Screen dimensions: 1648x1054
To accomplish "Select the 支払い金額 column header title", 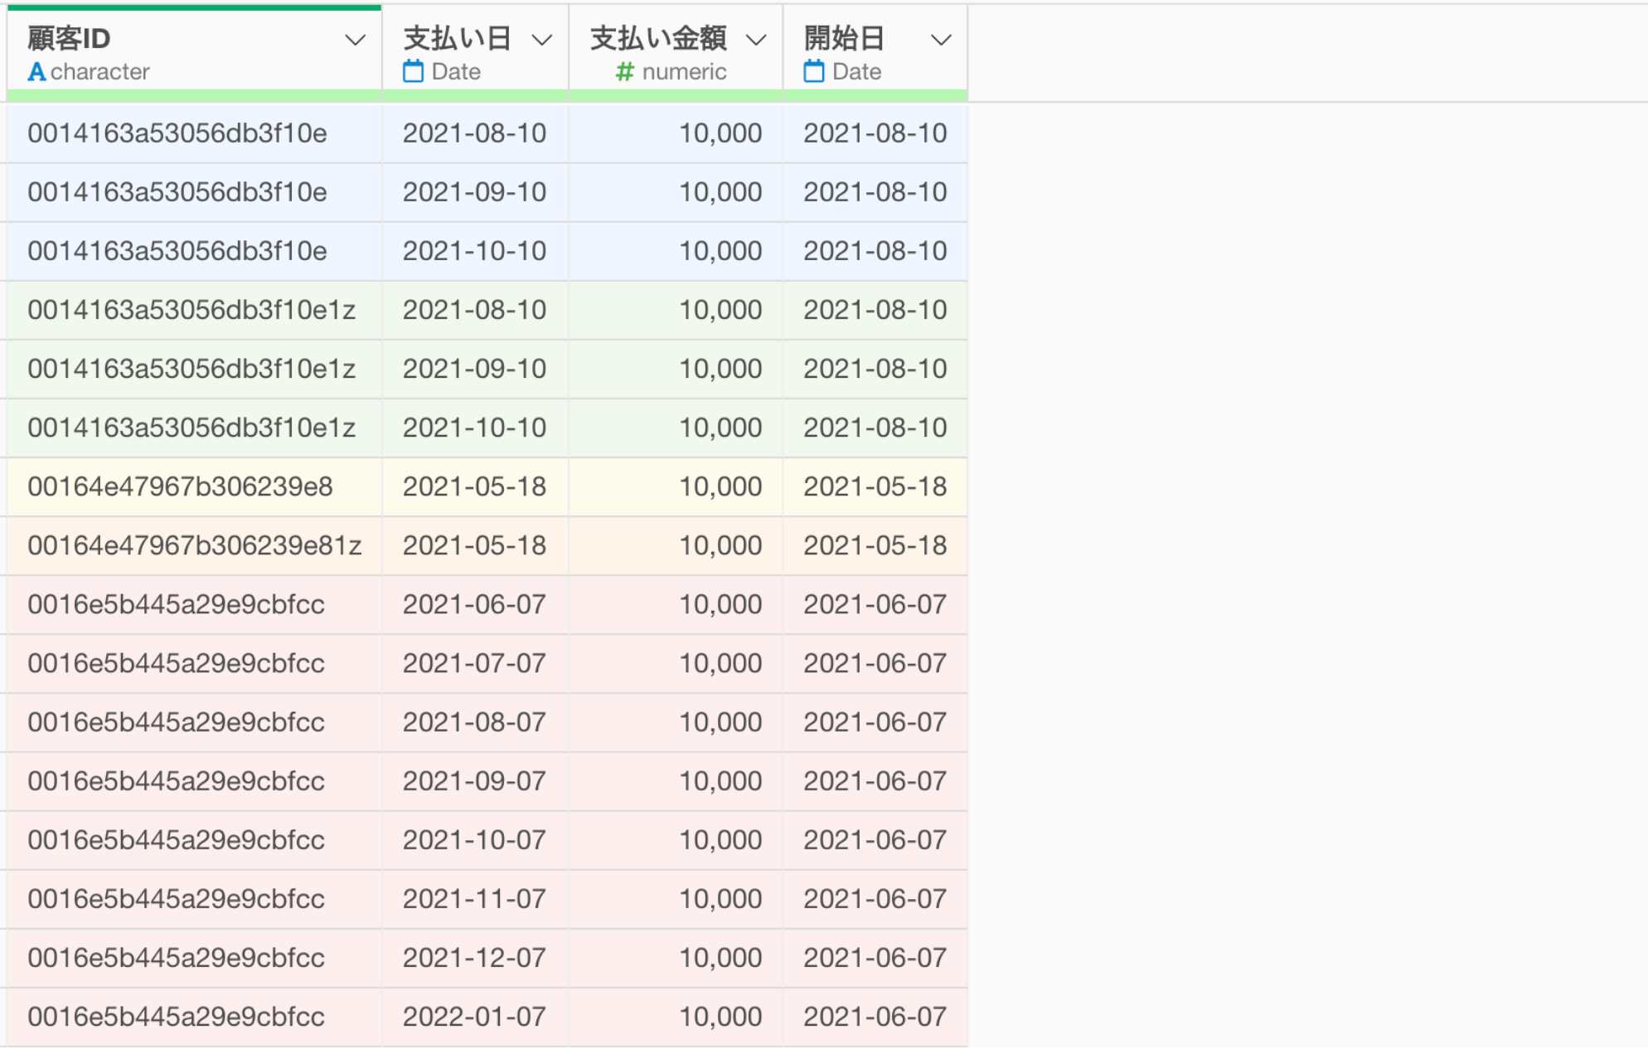I will tap(658, 38).
